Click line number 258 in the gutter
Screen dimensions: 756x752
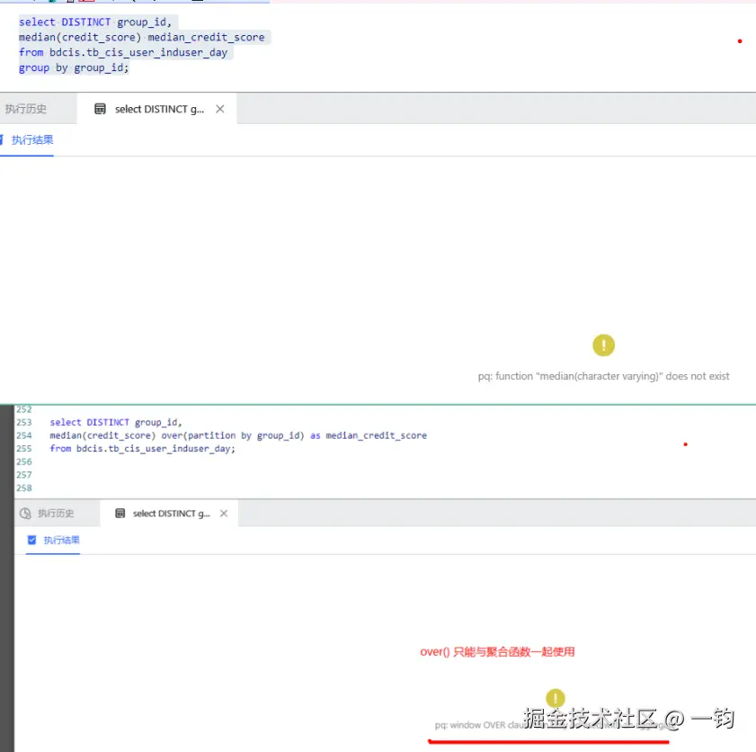pos(24,488)
